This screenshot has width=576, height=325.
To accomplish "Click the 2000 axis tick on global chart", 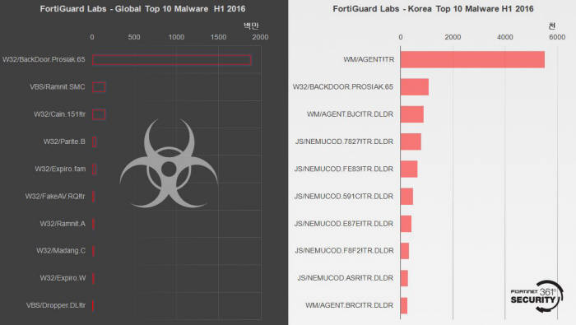I will pyautogui.click(x=260, y=37).
